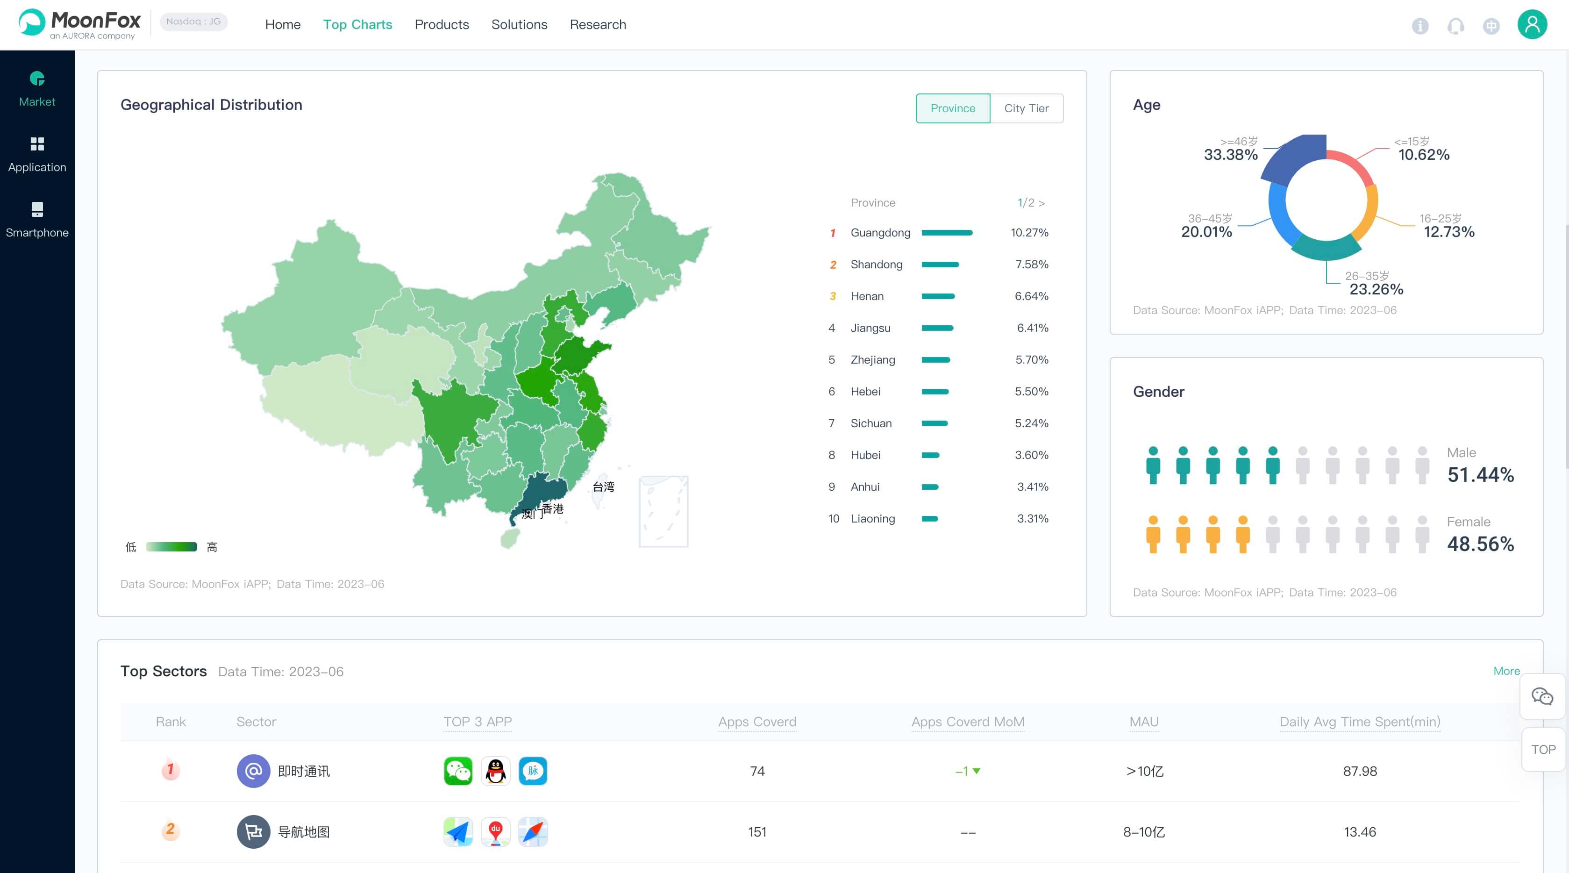Enable the Province view toggle
This screenshot has width=1569, height=873.
tap(952, 108)
